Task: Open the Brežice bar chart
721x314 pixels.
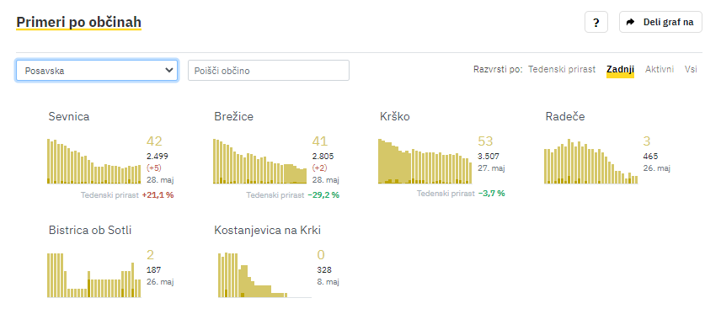Action: click(259, 161)
